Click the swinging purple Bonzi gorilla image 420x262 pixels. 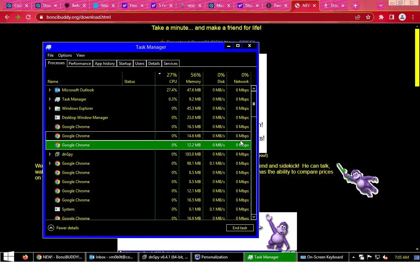tap(358, 180)
